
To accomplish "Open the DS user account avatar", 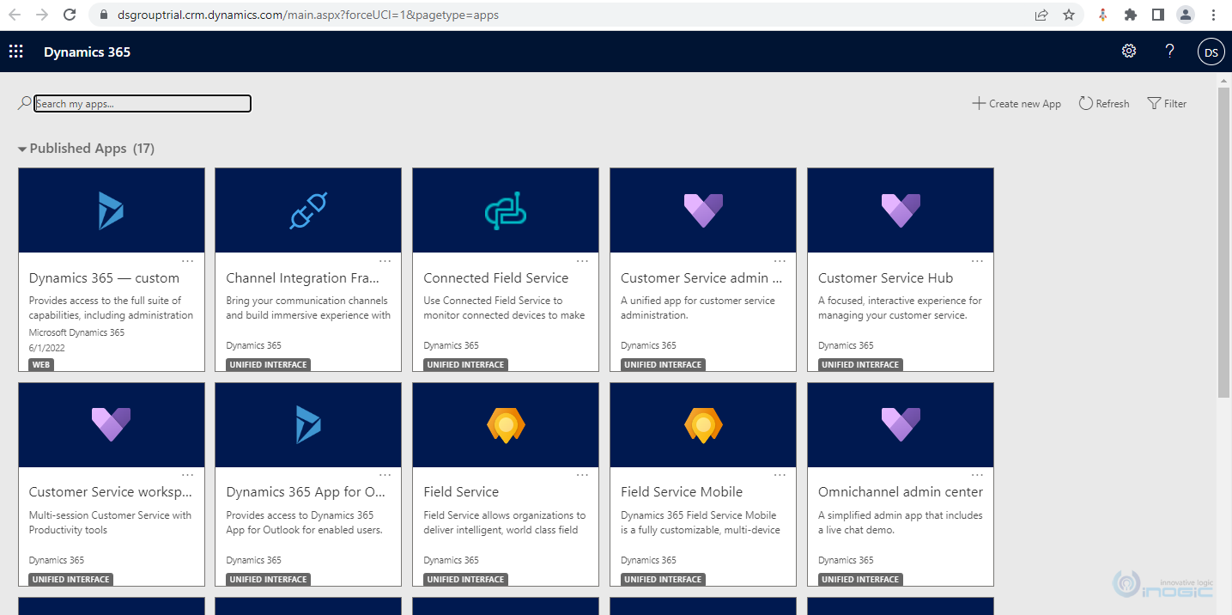I will tap(1211, 52).
